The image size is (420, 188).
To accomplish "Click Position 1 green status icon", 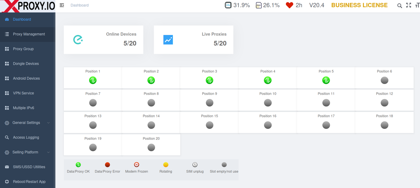I will pos(93,80).
